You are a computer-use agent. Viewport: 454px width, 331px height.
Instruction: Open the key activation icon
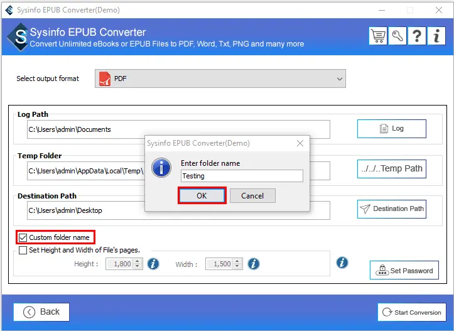[x=397, y=36]
